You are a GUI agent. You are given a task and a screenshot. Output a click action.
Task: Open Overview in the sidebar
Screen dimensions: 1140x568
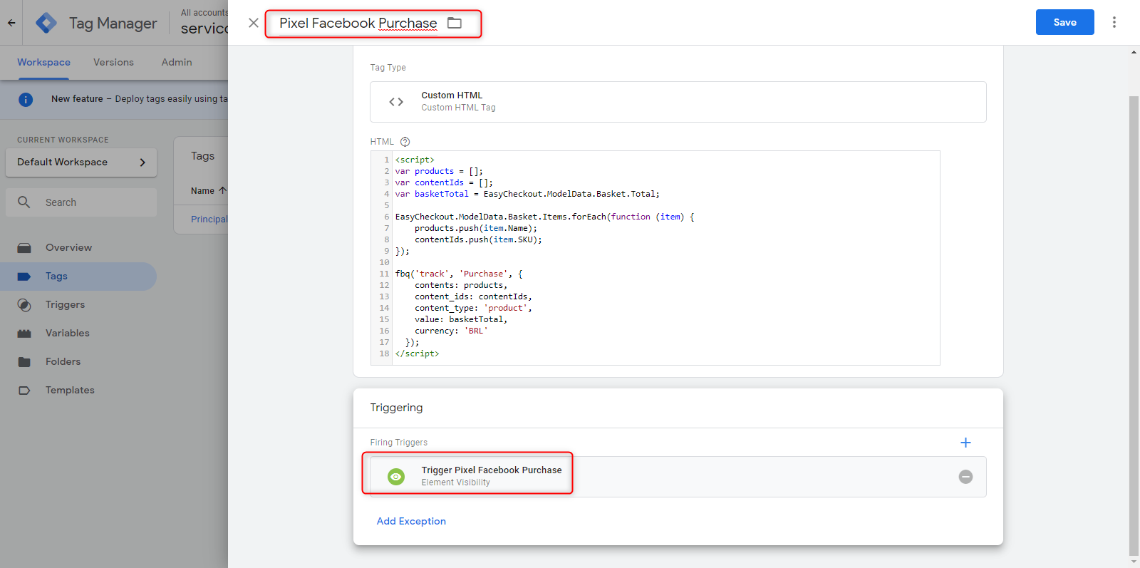coord(78,248)
